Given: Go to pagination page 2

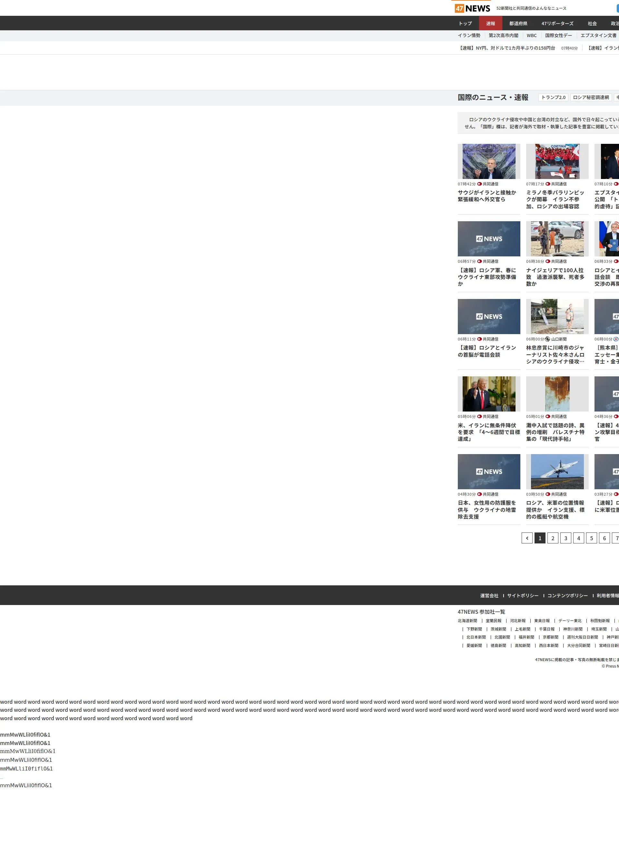Looking at the screenshot, I should pos(553,538).
